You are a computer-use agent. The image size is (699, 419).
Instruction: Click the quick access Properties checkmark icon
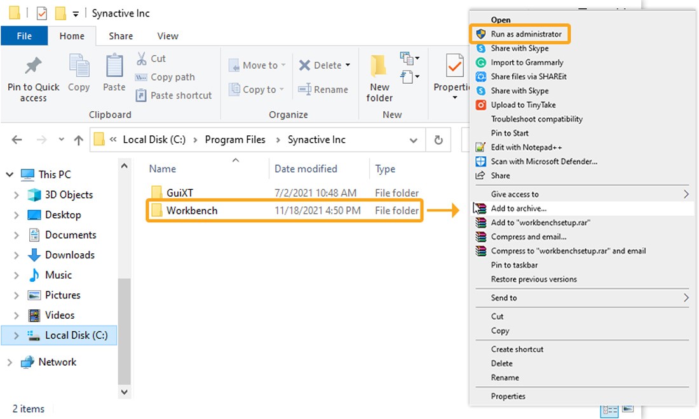(x=41, y=13)
